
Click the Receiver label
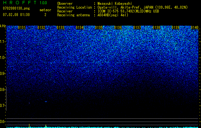(x=65, y=11)
